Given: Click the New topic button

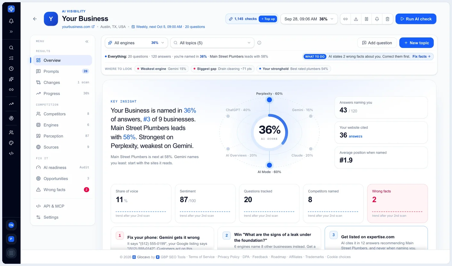Looking at the screenshot, I should click(416, 43).
